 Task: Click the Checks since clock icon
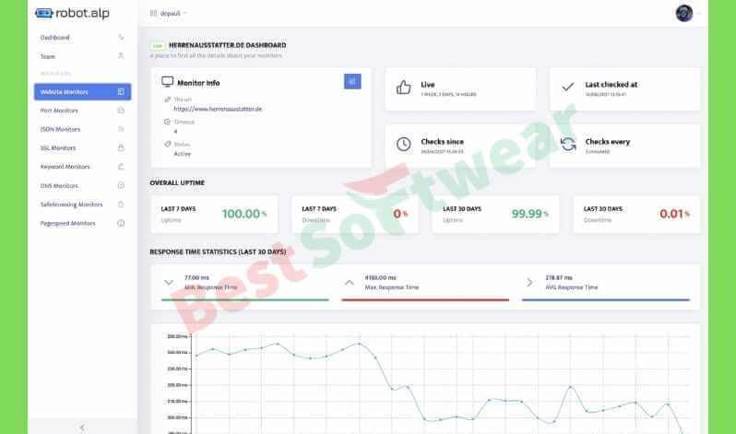[x=403, y=144]
